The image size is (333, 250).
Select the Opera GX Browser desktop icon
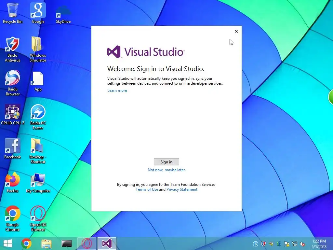(x=38, y=218)
